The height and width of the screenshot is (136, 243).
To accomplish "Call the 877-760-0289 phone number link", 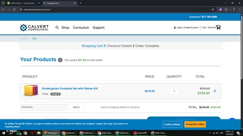I will pyautogui.click(x=209, y=17).
